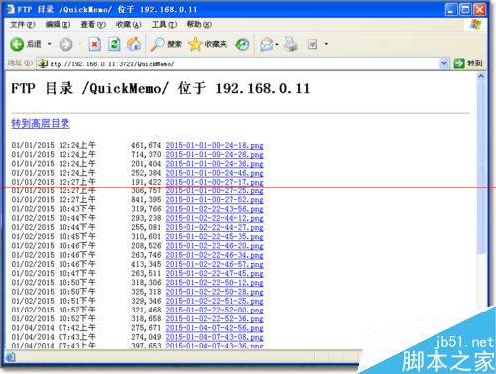Open file 2015-01-01-00-24-46.png

click(214, 173)
